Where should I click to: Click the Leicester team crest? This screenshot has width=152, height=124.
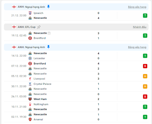tap(30, 58)
